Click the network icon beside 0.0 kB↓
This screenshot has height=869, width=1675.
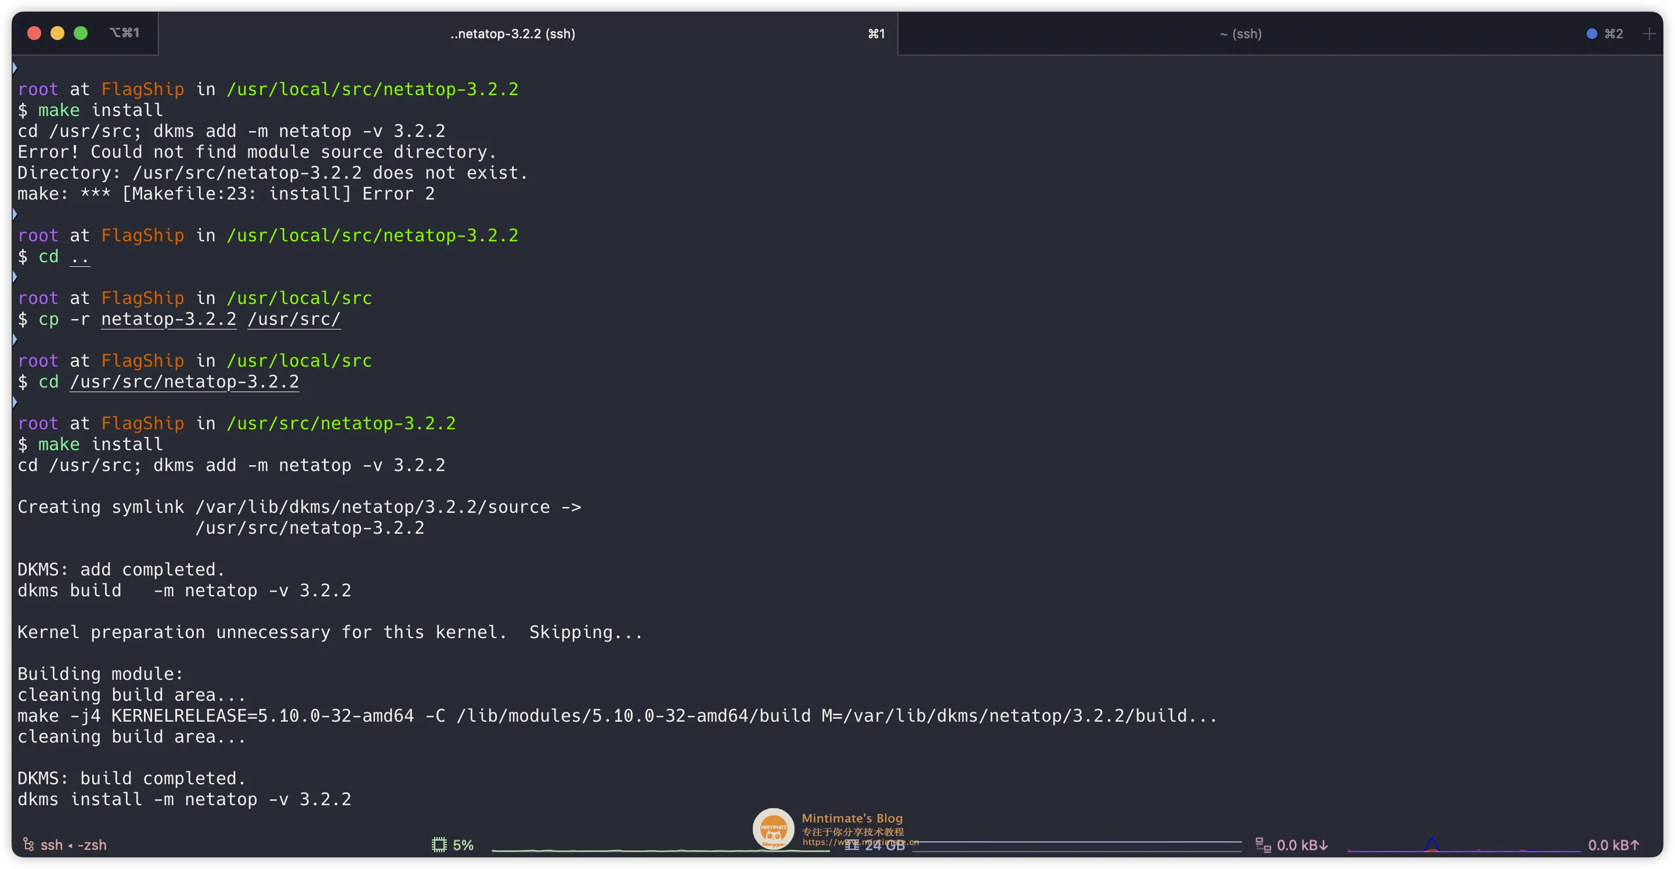1263,844
